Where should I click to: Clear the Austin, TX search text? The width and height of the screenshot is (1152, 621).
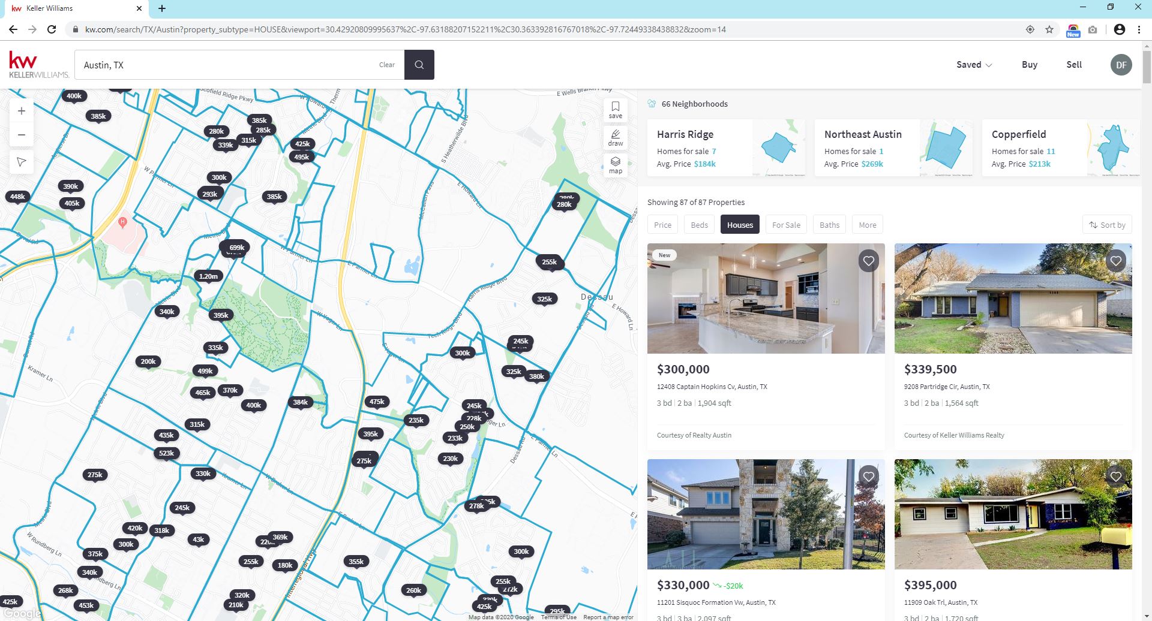click(x=386, y=65)
